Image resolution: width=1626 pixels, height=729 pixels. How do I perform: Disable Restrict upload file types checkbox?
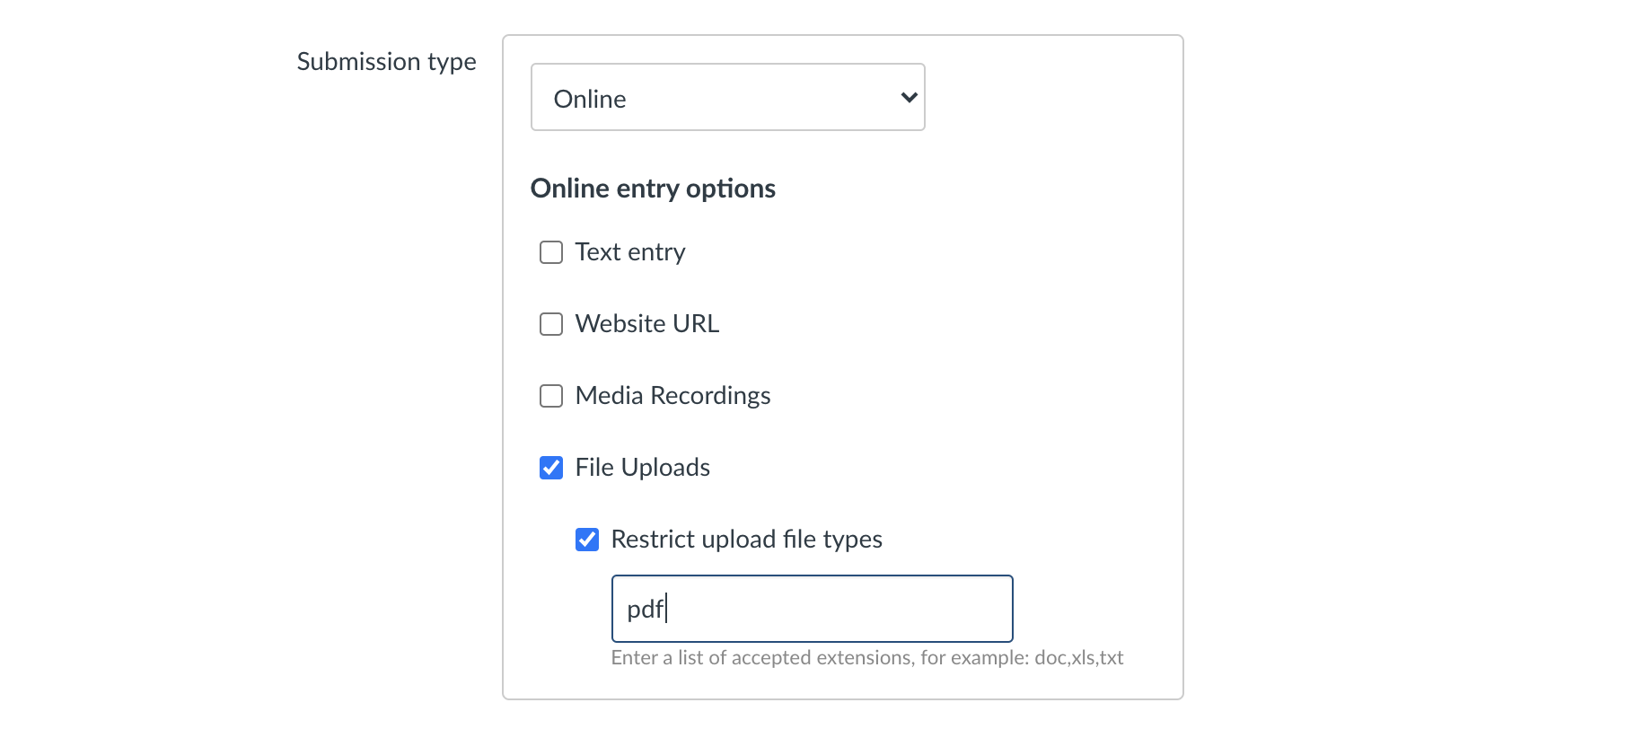click(587, 540)
